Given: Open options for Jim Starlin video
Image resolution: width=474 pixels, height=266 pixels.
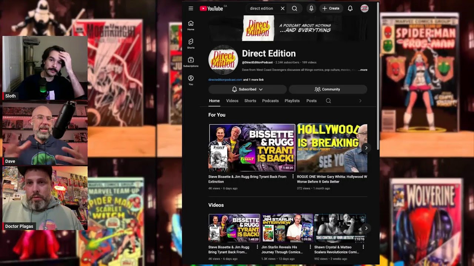Looking at the screenshot, I should tap(310, 247).
